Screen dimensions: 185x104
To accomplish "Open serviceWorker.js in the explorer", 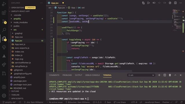I will tap(23, 63).
